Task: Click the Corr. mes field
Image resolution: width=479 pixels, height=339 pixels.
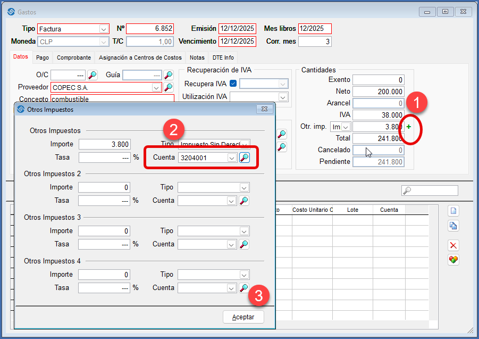Action: pyautogui.click(x=315, y=42)
